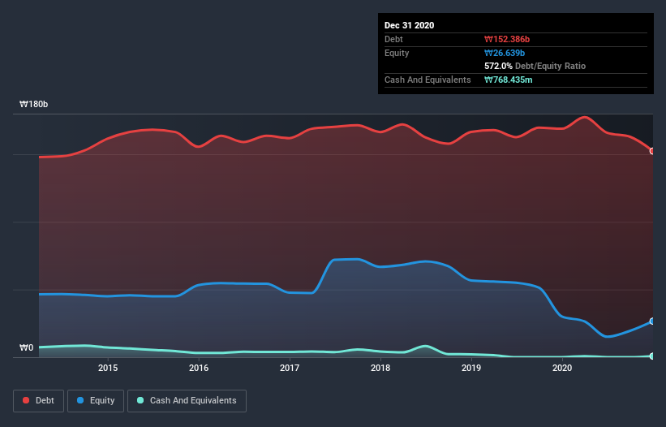The image size is (666, 427).
Task: Click the ₩0 y-axis label
Action: click(26, 347)
